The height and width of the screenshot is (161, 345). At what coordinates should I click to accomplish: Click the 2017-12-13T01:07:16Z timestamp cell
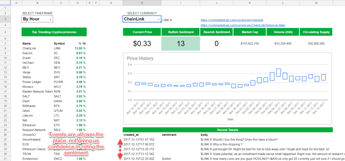pyautogui.click(x=139, y=140)
